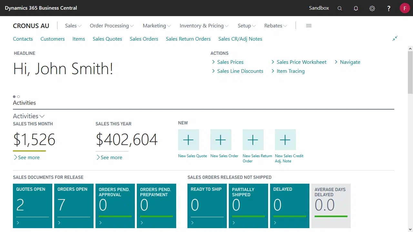Click the New Sales Order plus tile
The height and width of the screenshot is (232, 413).
[221, 140]
